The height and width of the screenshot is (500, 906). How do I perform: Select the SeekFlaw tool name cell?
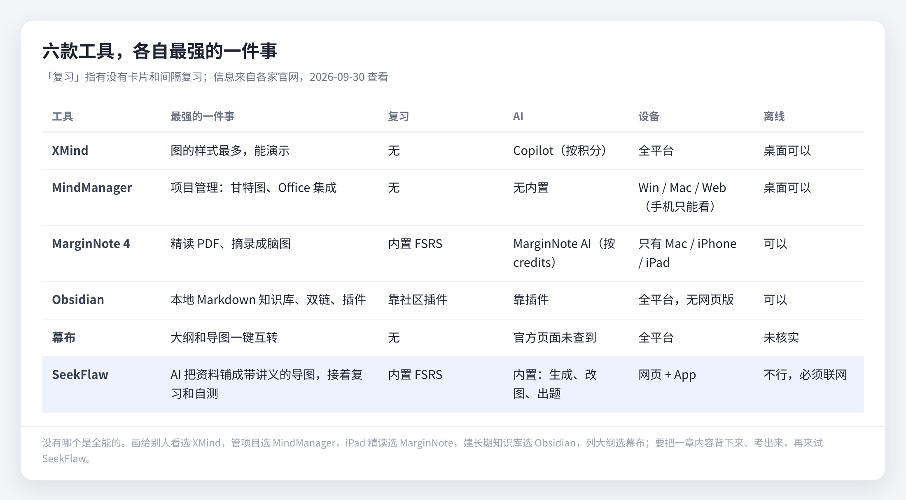(x=80, y=375)
